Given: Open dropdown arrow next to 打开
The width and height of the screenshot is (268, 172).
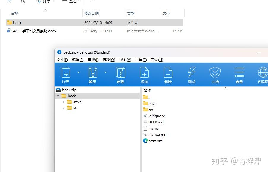Looking at the screenshot, I should point(79,72).
